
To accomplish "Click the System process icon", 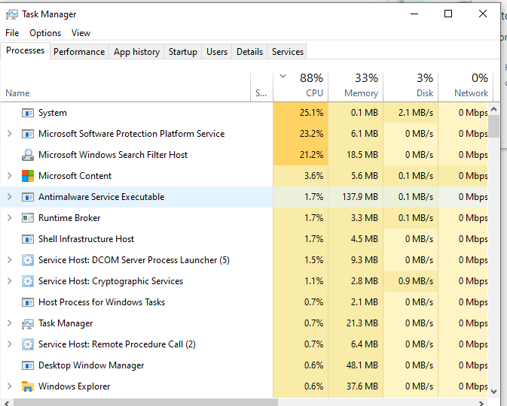I will (28, 113).
